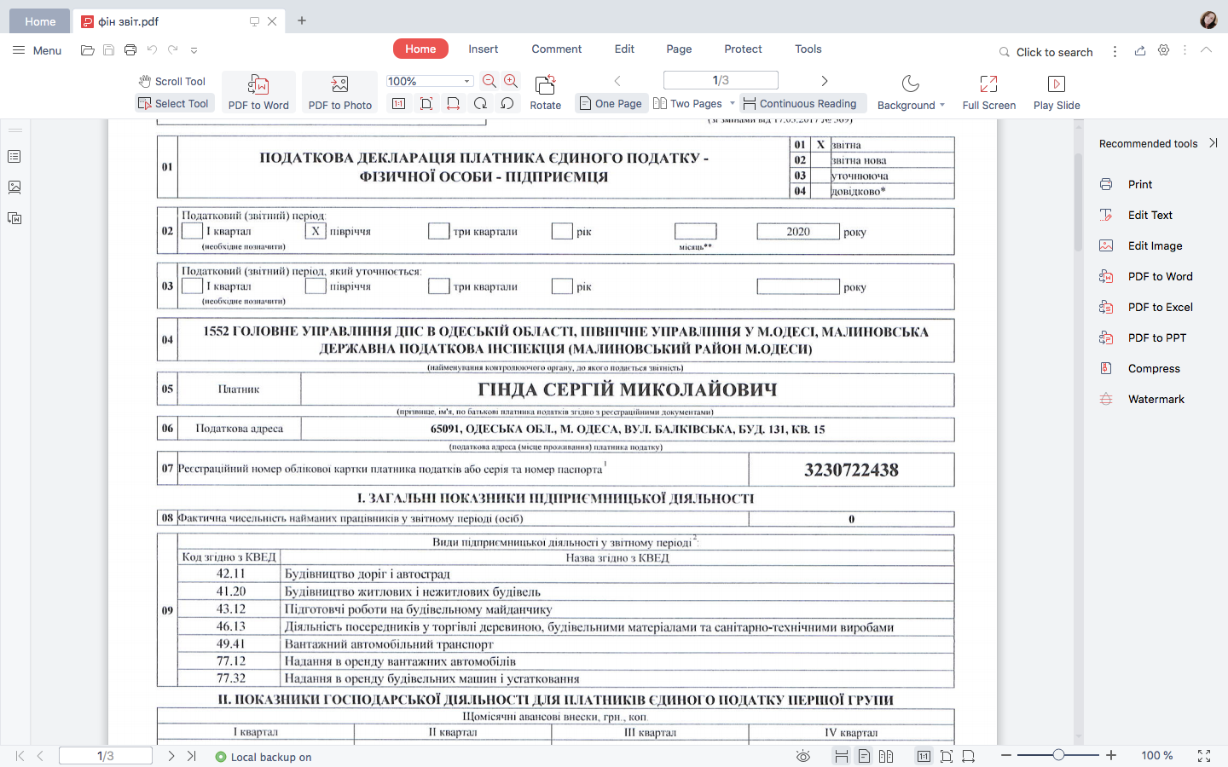The width and height of the screenshot is (1228, 767).
Task: Click PDF to PPT tool
Action: pos(1156,337)
